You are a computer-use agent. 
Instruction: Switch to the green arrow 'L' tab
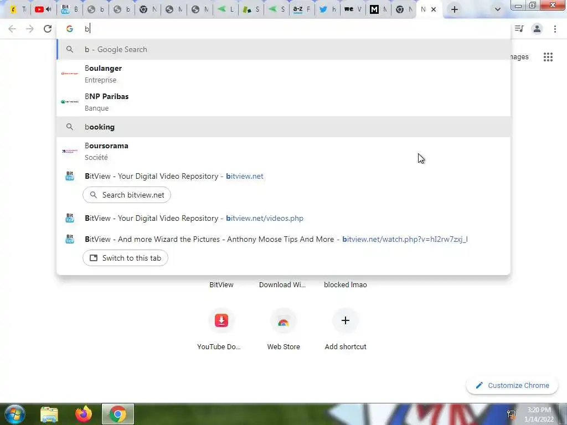click(225, 9)
